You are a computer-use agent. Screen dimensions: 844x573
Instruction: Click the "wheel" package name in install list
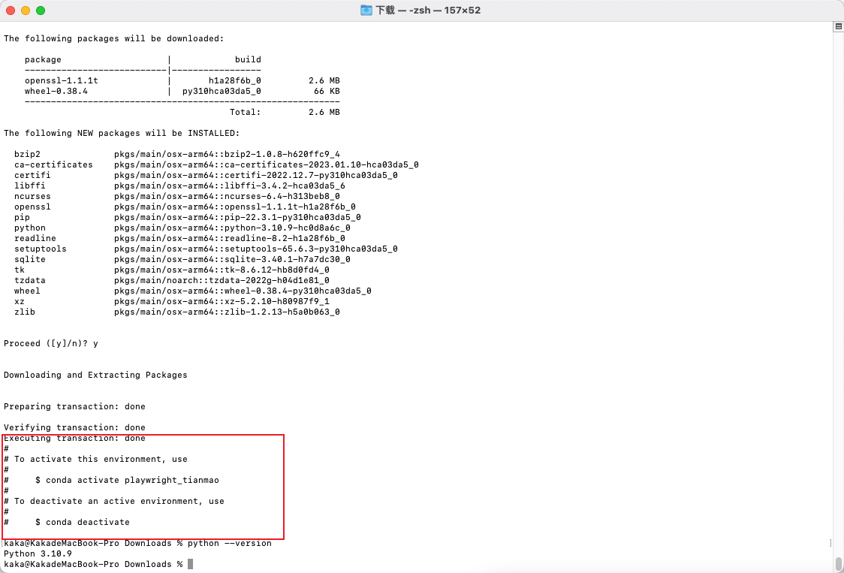(28, 291)
